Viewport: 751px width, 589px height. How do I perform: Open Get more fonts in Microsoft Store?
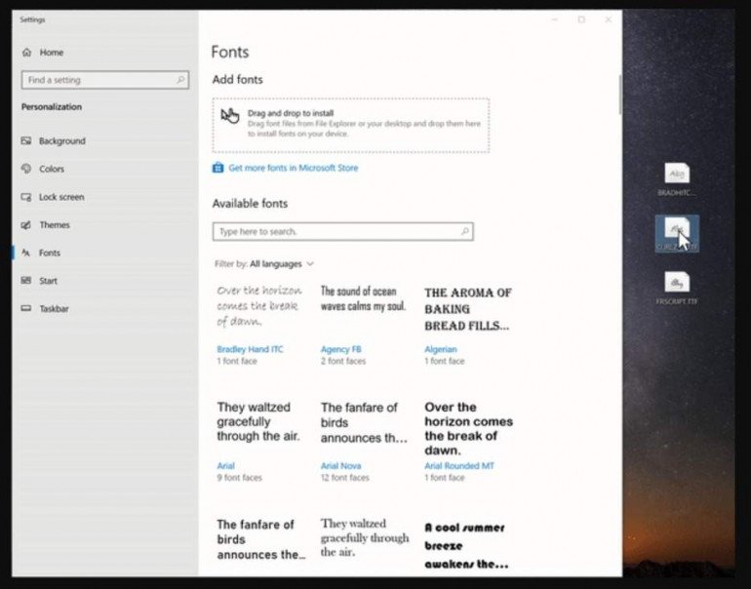click(x=294, y=168)
